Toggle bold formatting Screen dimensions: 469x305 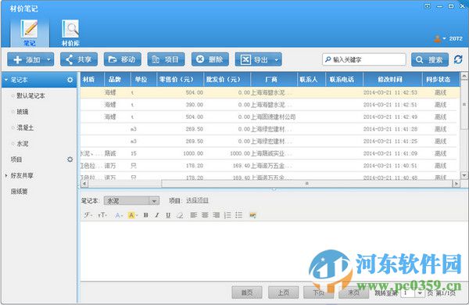pos(145,215)
